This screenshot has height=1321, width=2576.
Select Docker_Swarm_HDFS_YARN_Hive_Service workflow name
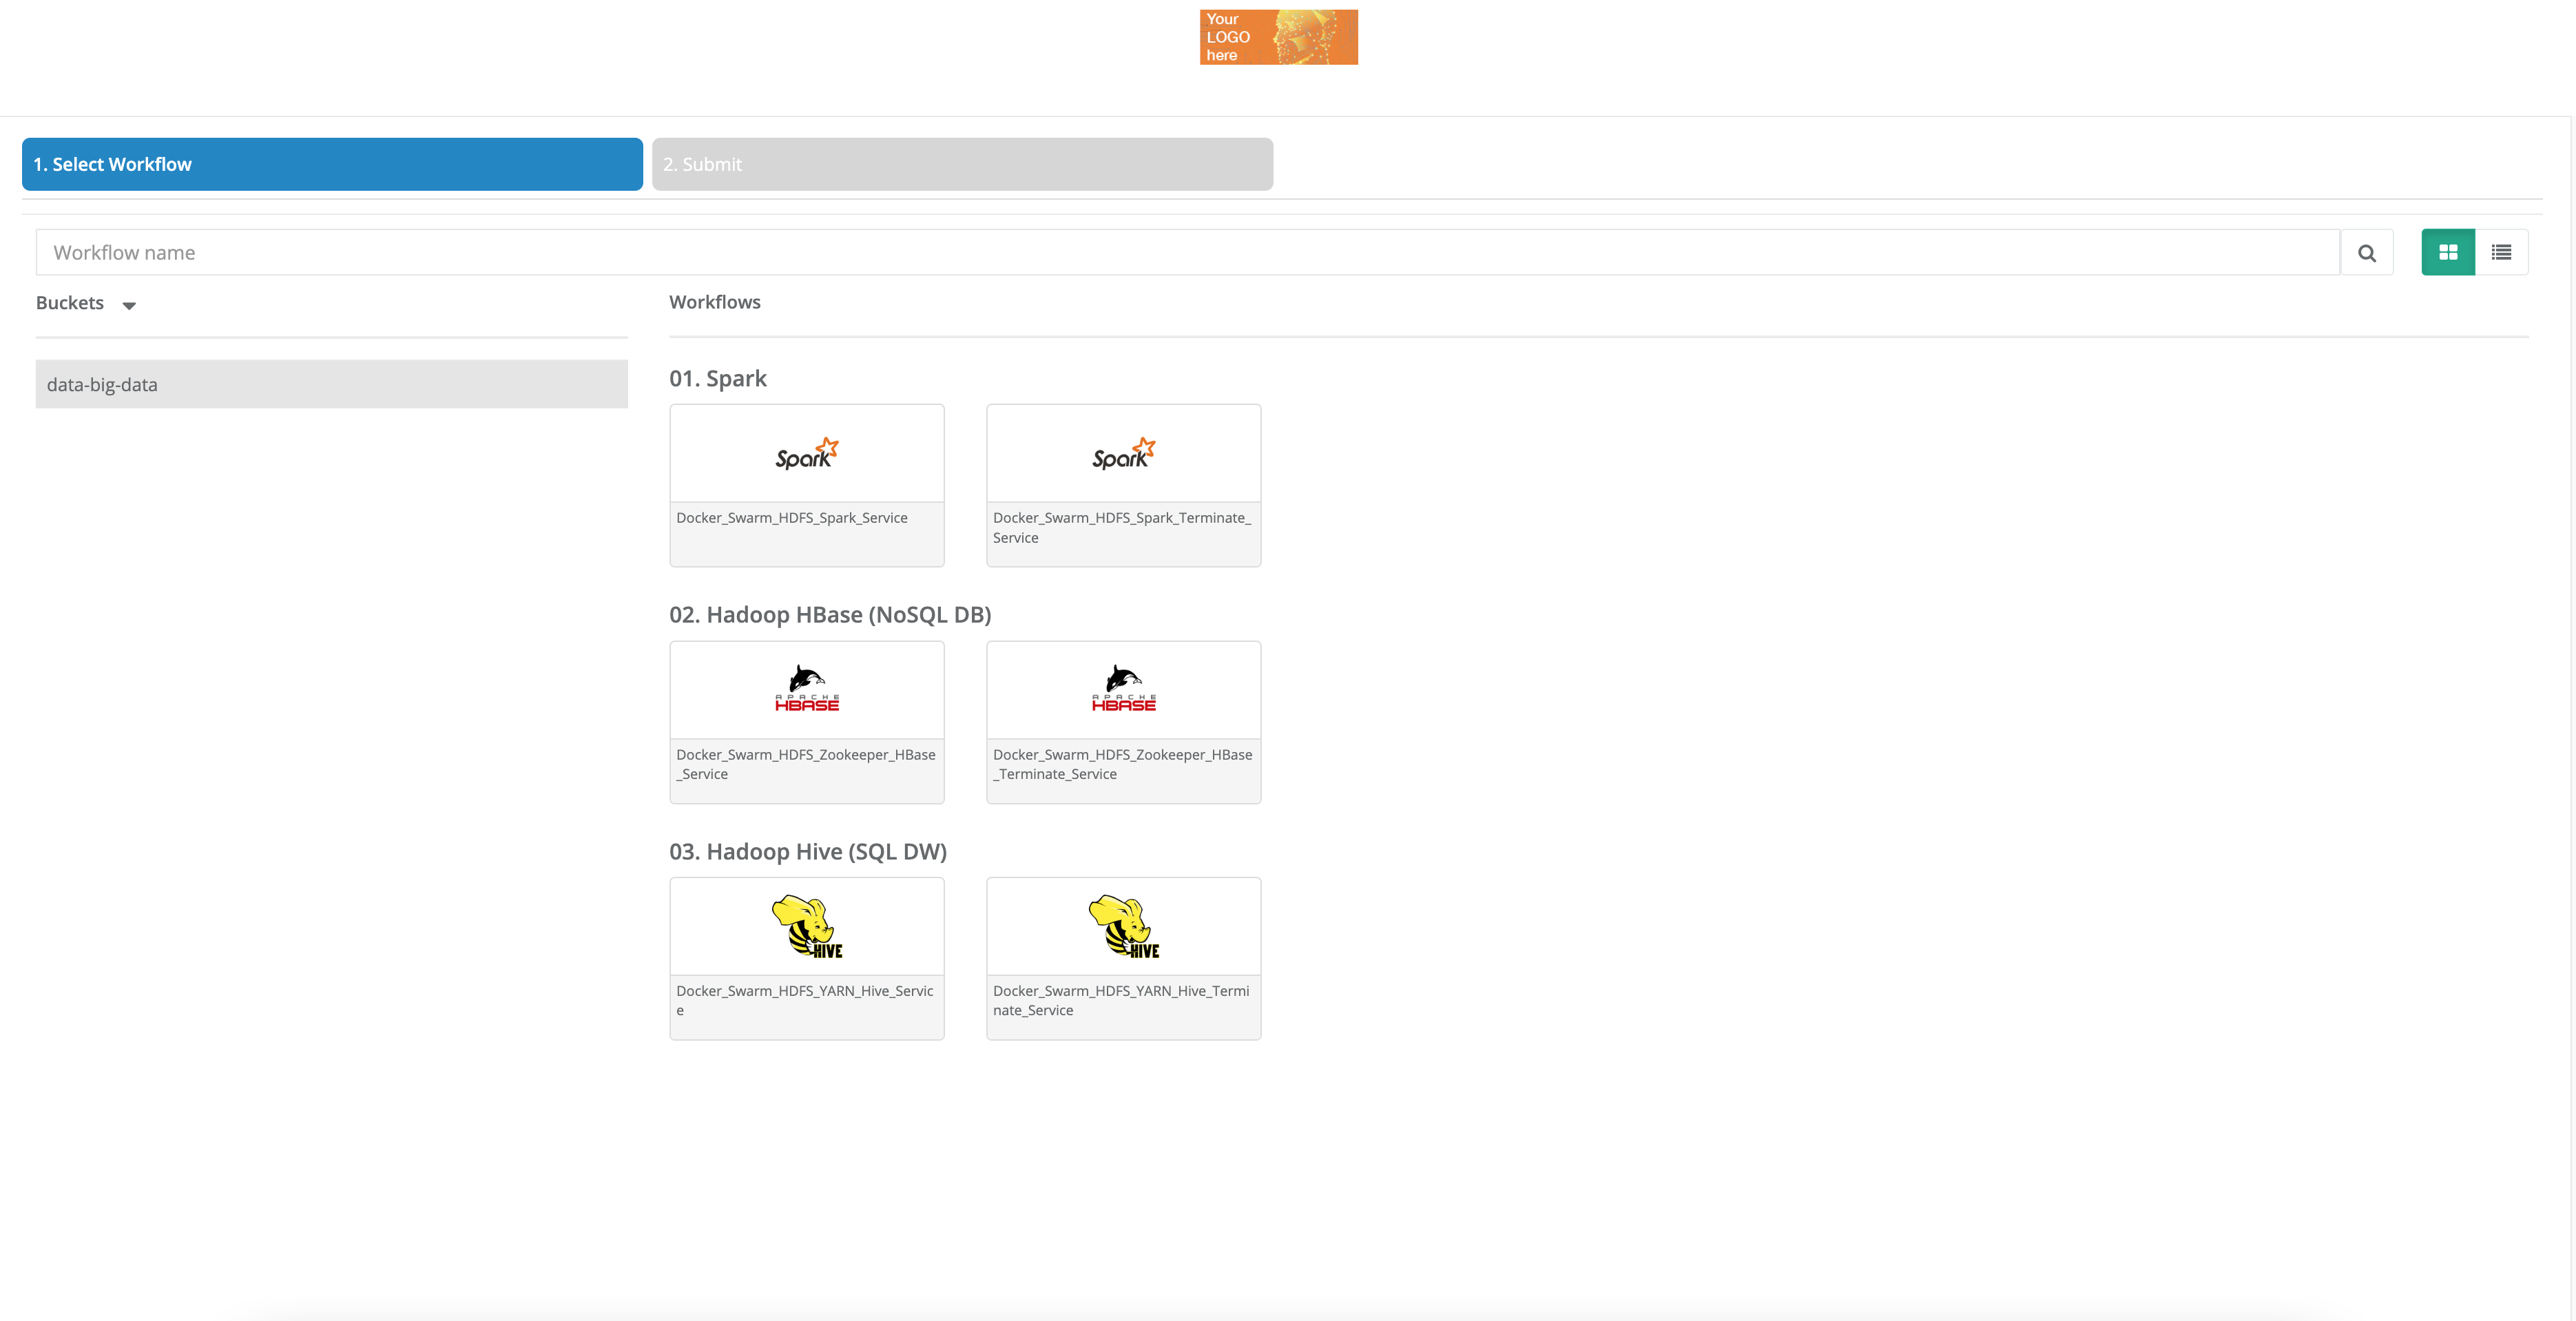pos(805,1000)
